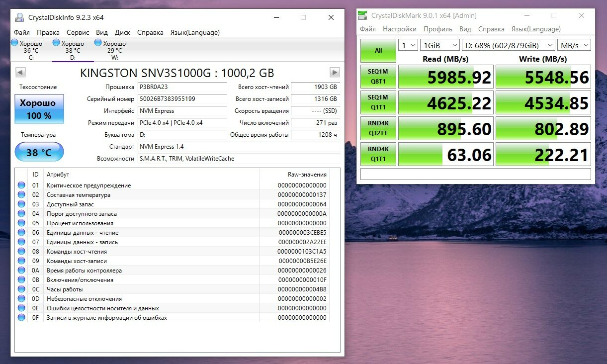This screenshot has height=364, width=607.
Task: Click features field S.M.A.R.T., TRIM, VolatileWriteCache
Action: [239, 159]
